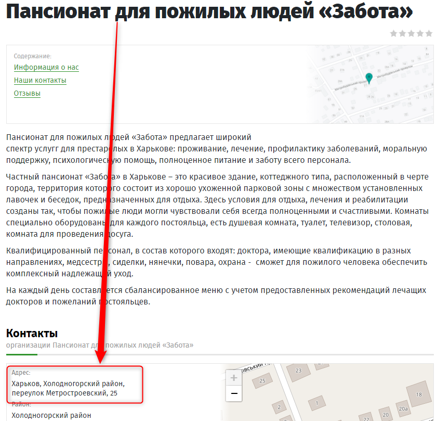Viewport: 437px width, 421px height.
Task: Click the highlighted address text
Action: click(68, 388)
